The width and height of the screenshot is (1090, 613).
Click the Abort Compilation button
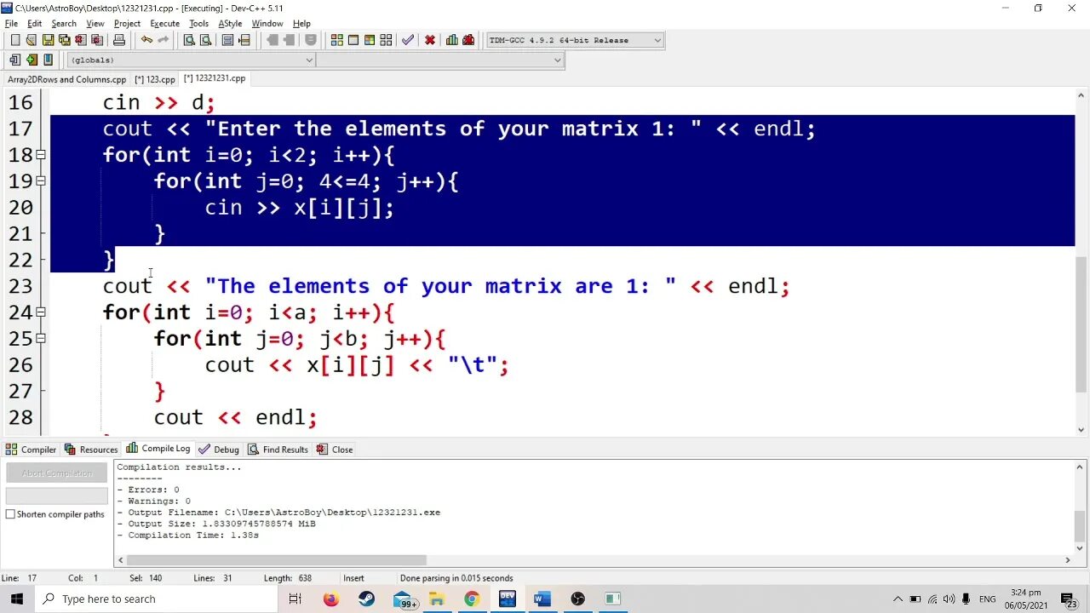click(57, 473)
